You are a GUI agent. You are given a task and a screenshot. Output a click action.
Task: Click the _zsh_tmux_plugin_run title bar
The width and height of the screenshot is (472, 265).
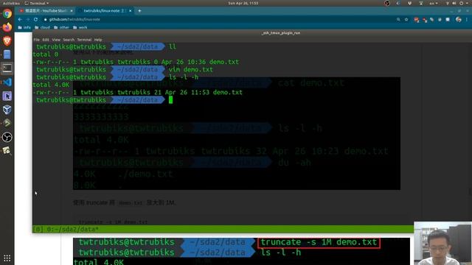[281, 33]
